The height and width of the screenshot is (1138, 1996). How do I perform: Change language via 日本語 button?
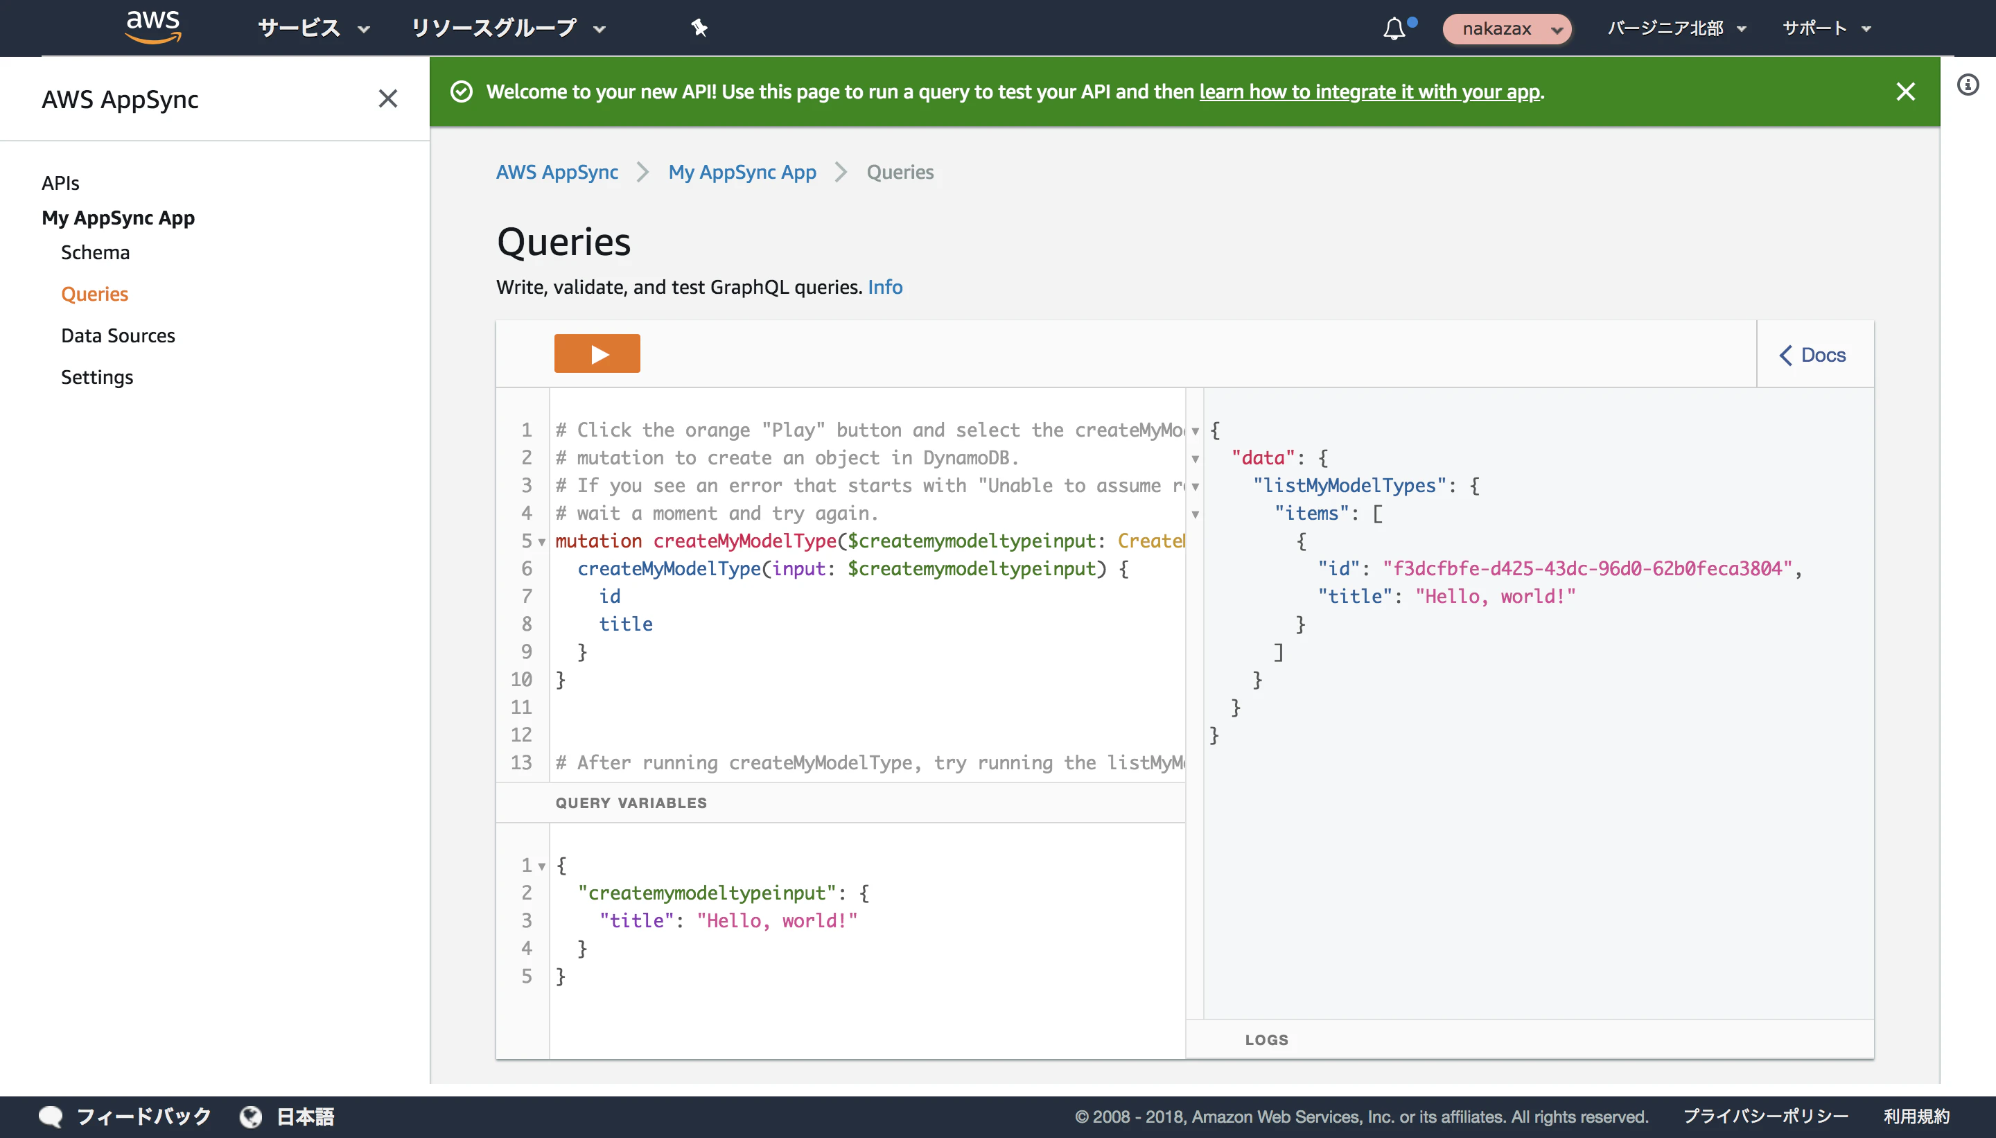[306, 1117]
